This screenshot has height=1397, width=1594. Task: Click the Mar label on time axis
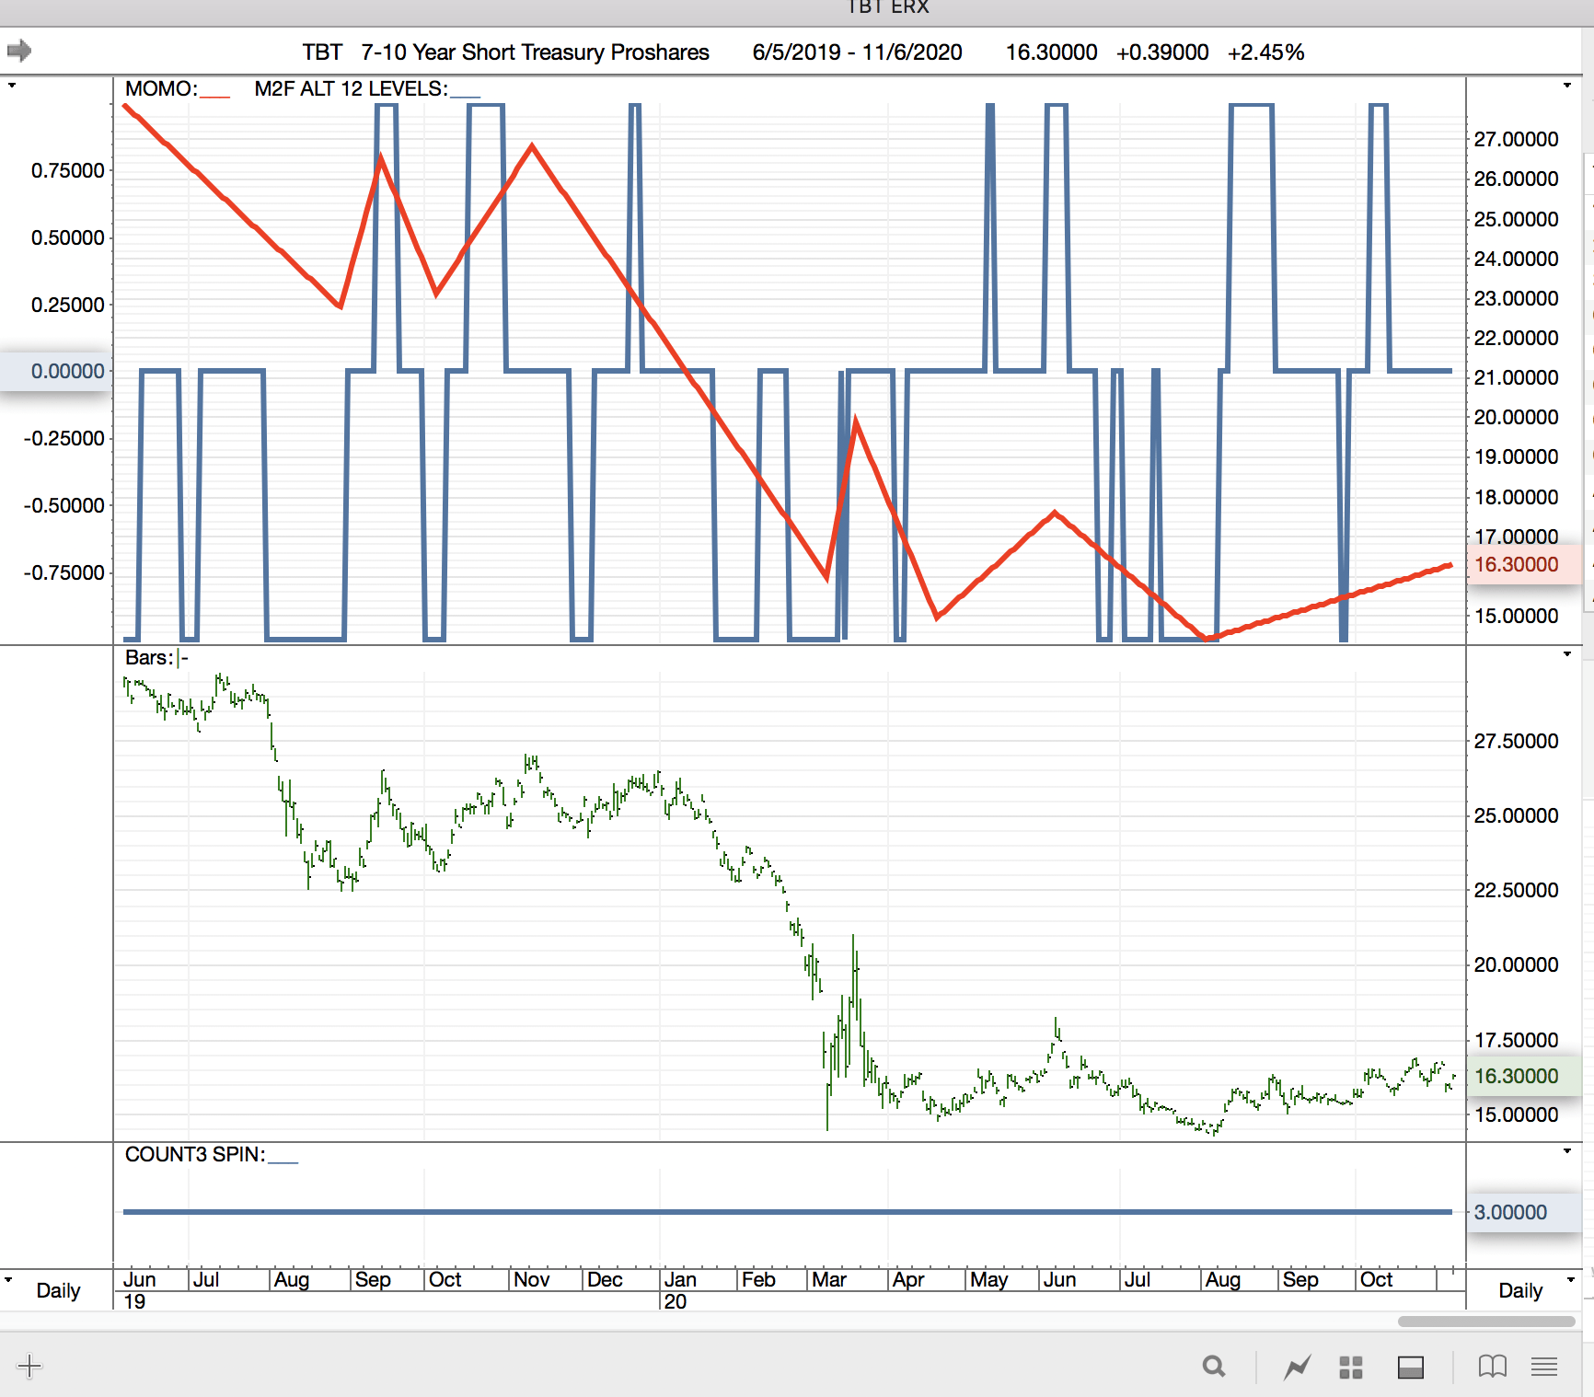[828, 1279]
